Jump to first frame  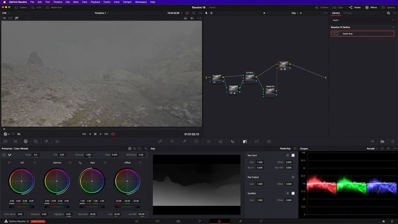click(84, 134)
